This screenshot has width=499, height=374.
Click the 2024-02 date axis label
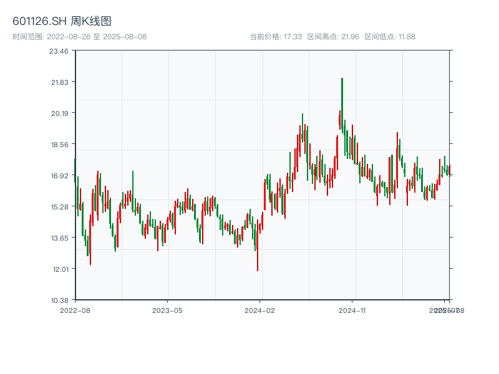(x=260, y=310)
